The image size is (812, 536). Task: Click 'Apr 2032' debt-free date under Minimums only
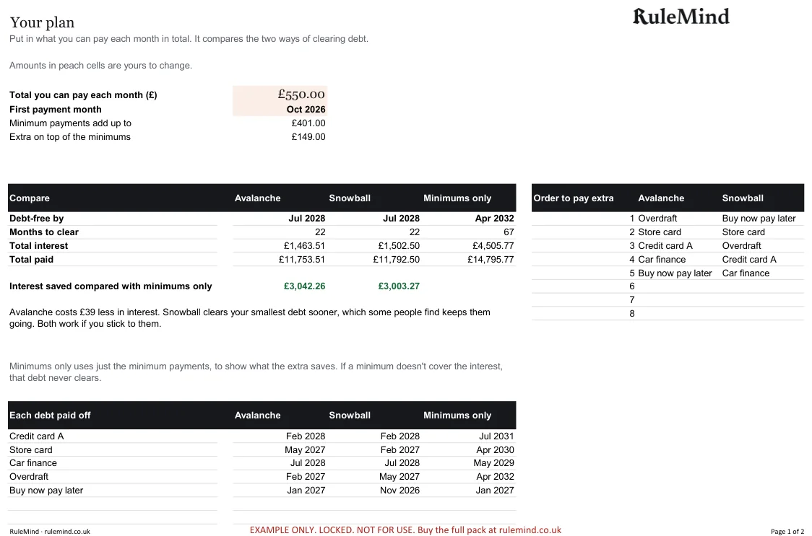point(495,219)
